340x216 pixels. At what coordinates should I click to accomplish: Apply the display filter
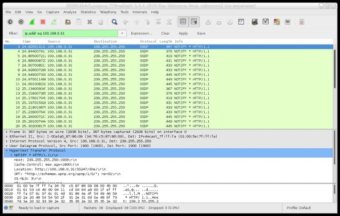[183, 34]
